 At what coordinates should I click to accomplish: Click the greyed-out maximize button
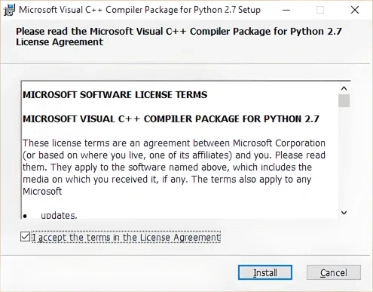[x=320, y=11]
